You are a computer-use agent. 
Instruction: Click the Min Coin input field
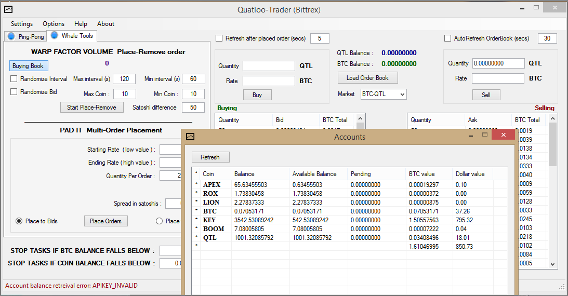193,94
